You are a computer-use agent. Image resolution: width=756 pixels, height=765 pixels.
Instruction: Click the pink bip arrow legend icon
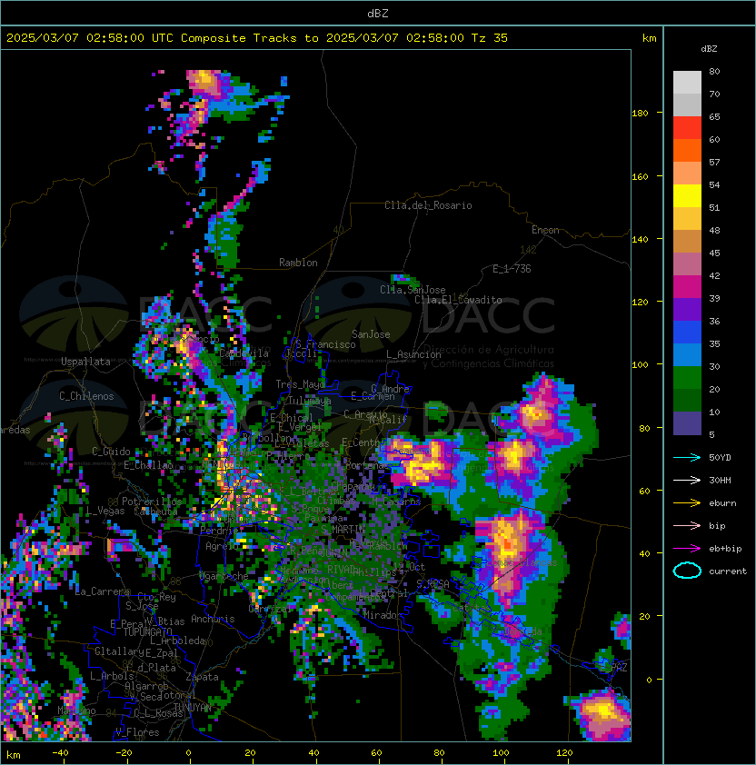687,526
